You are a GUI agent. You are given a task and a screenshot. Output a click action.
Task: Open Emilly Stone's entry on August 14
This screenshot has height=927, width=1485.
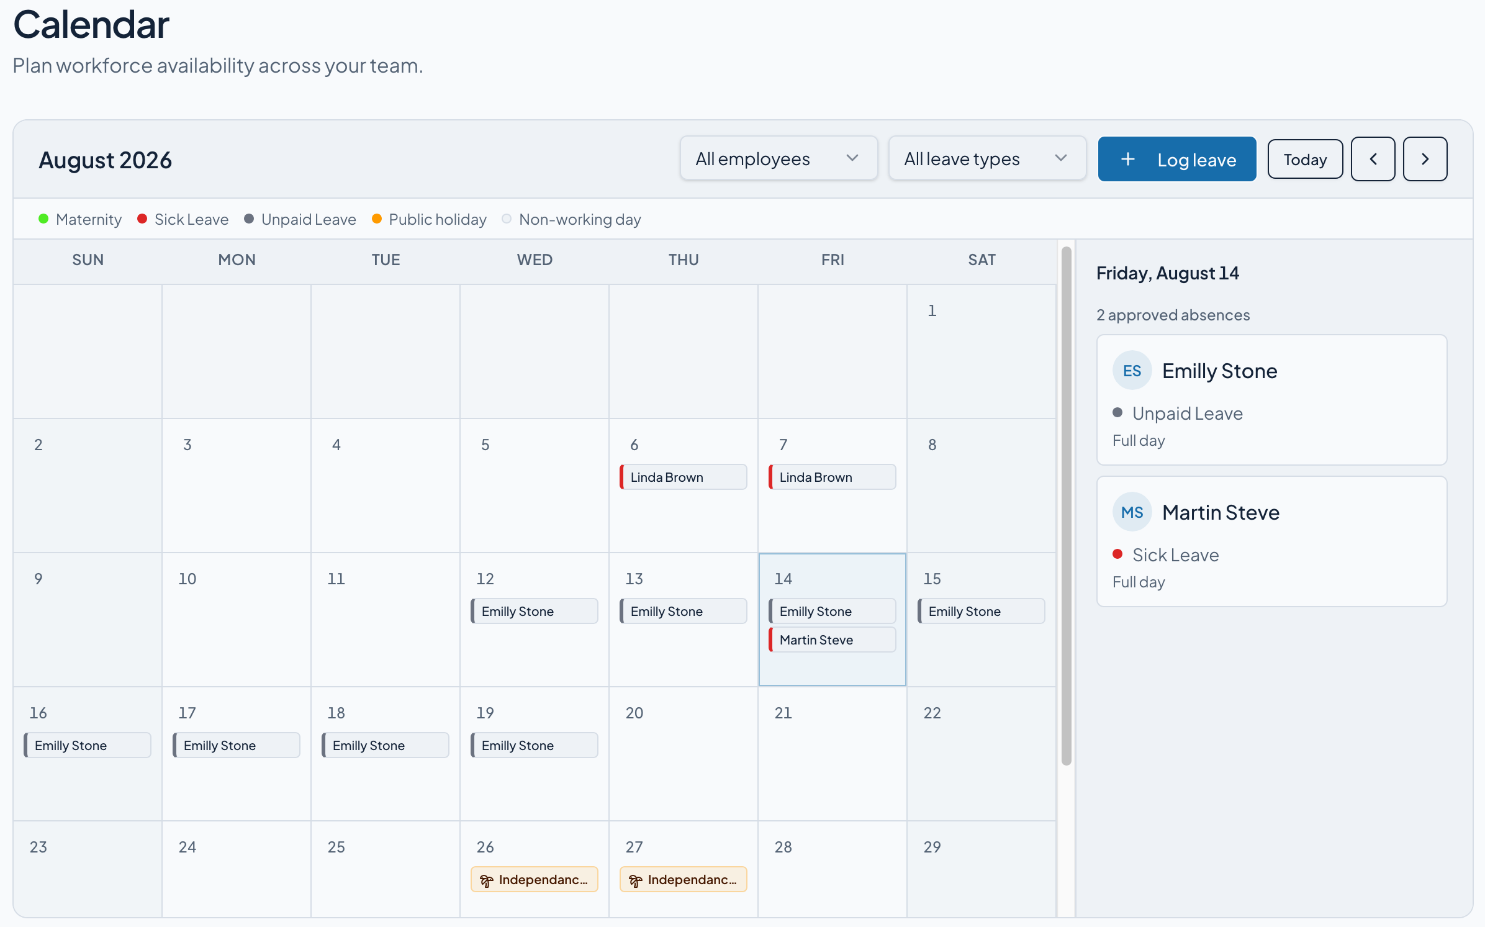point(832,611)
